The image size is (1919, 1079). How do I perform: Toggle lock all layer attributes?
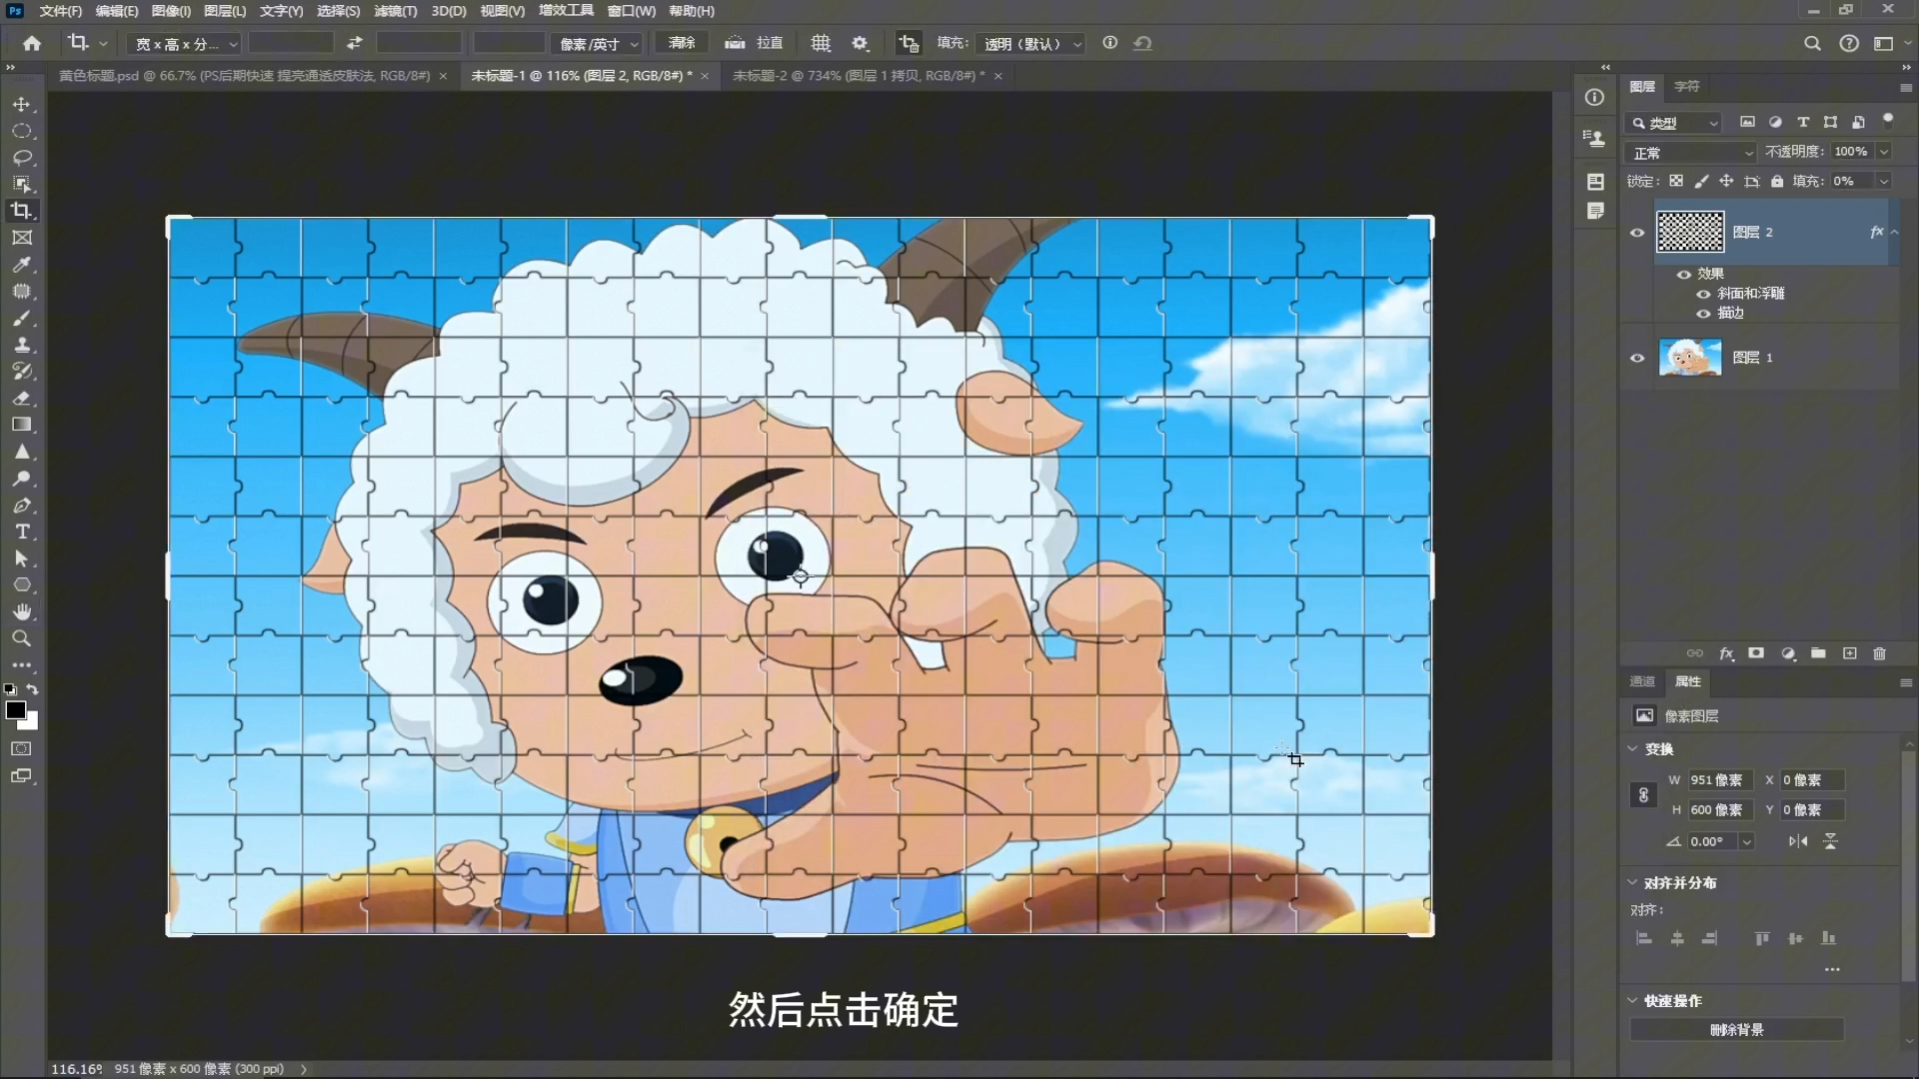[x=1777, y=181]
